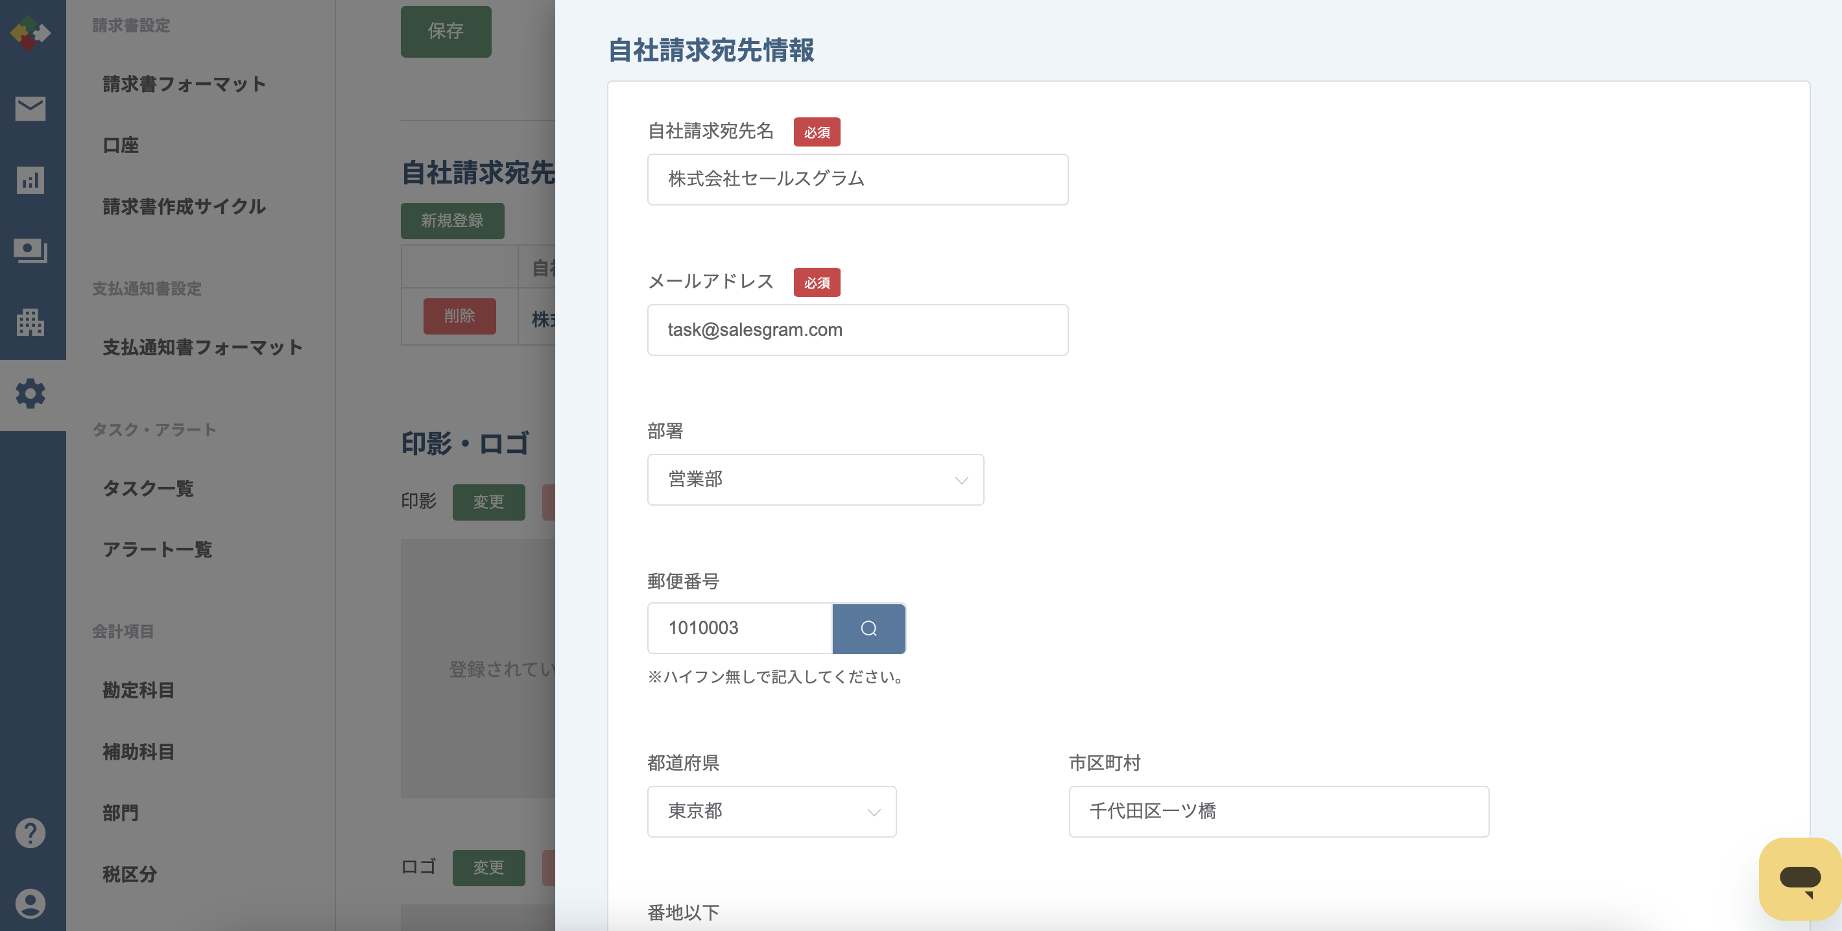Click 変更 button next to 印影

488,502
